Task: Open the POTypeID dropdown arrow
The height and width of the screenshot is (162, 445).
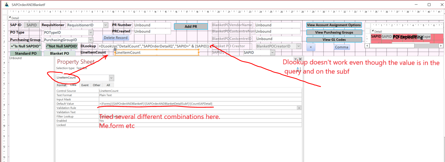Action: [91, 33]
